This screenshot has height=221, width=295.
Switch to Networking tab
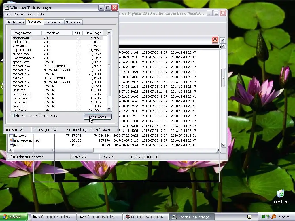pos(73,22)
